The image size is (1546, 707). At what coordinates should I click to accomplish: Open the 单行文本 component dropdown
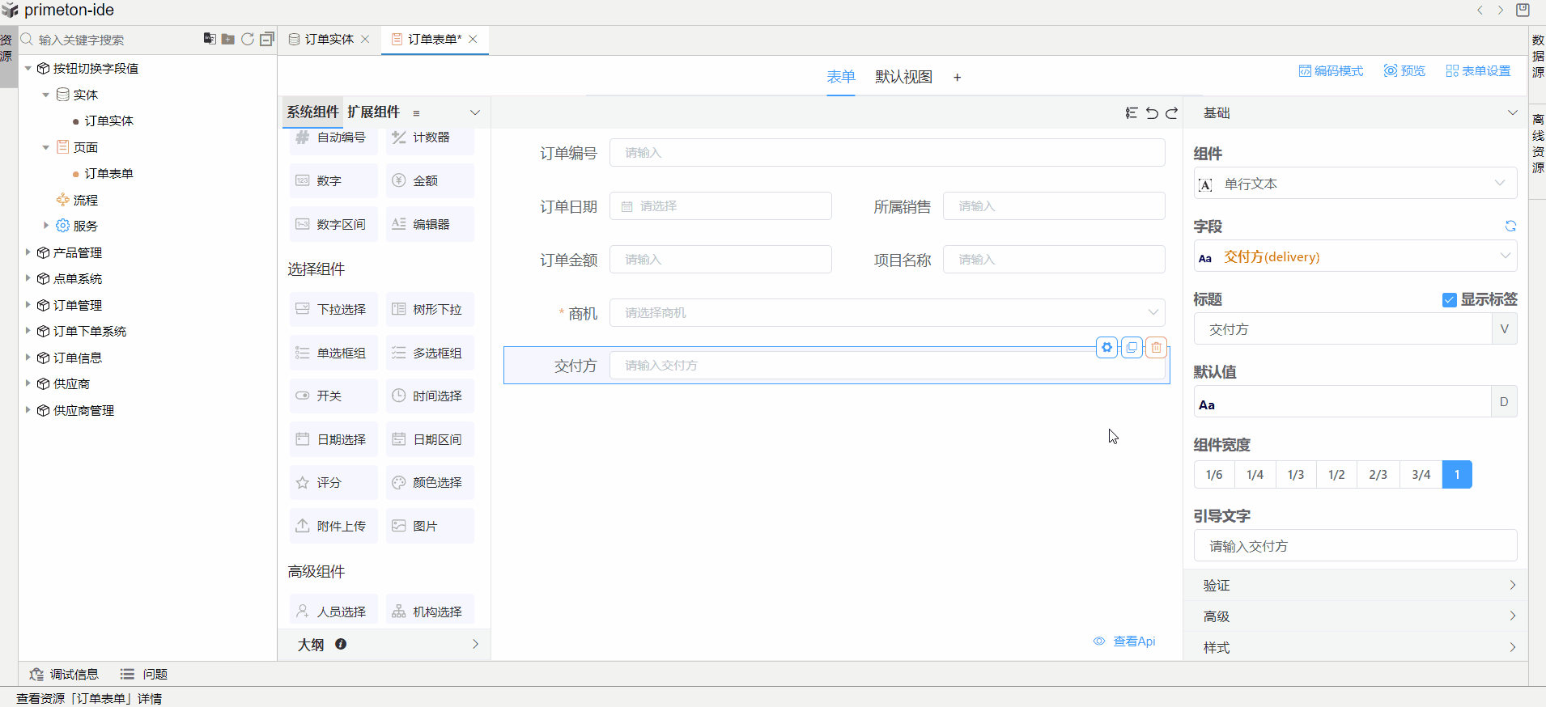point(1355,184)
